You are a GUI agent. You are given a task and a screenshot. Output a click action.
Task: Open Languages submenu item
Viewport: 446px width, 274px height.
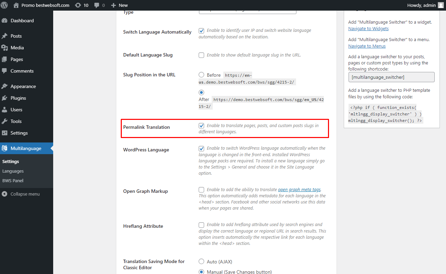pos(13,171)
